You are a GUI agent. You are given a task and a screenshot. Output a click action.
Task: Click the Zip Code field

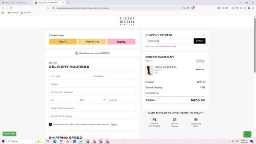(x=121, y=100)
